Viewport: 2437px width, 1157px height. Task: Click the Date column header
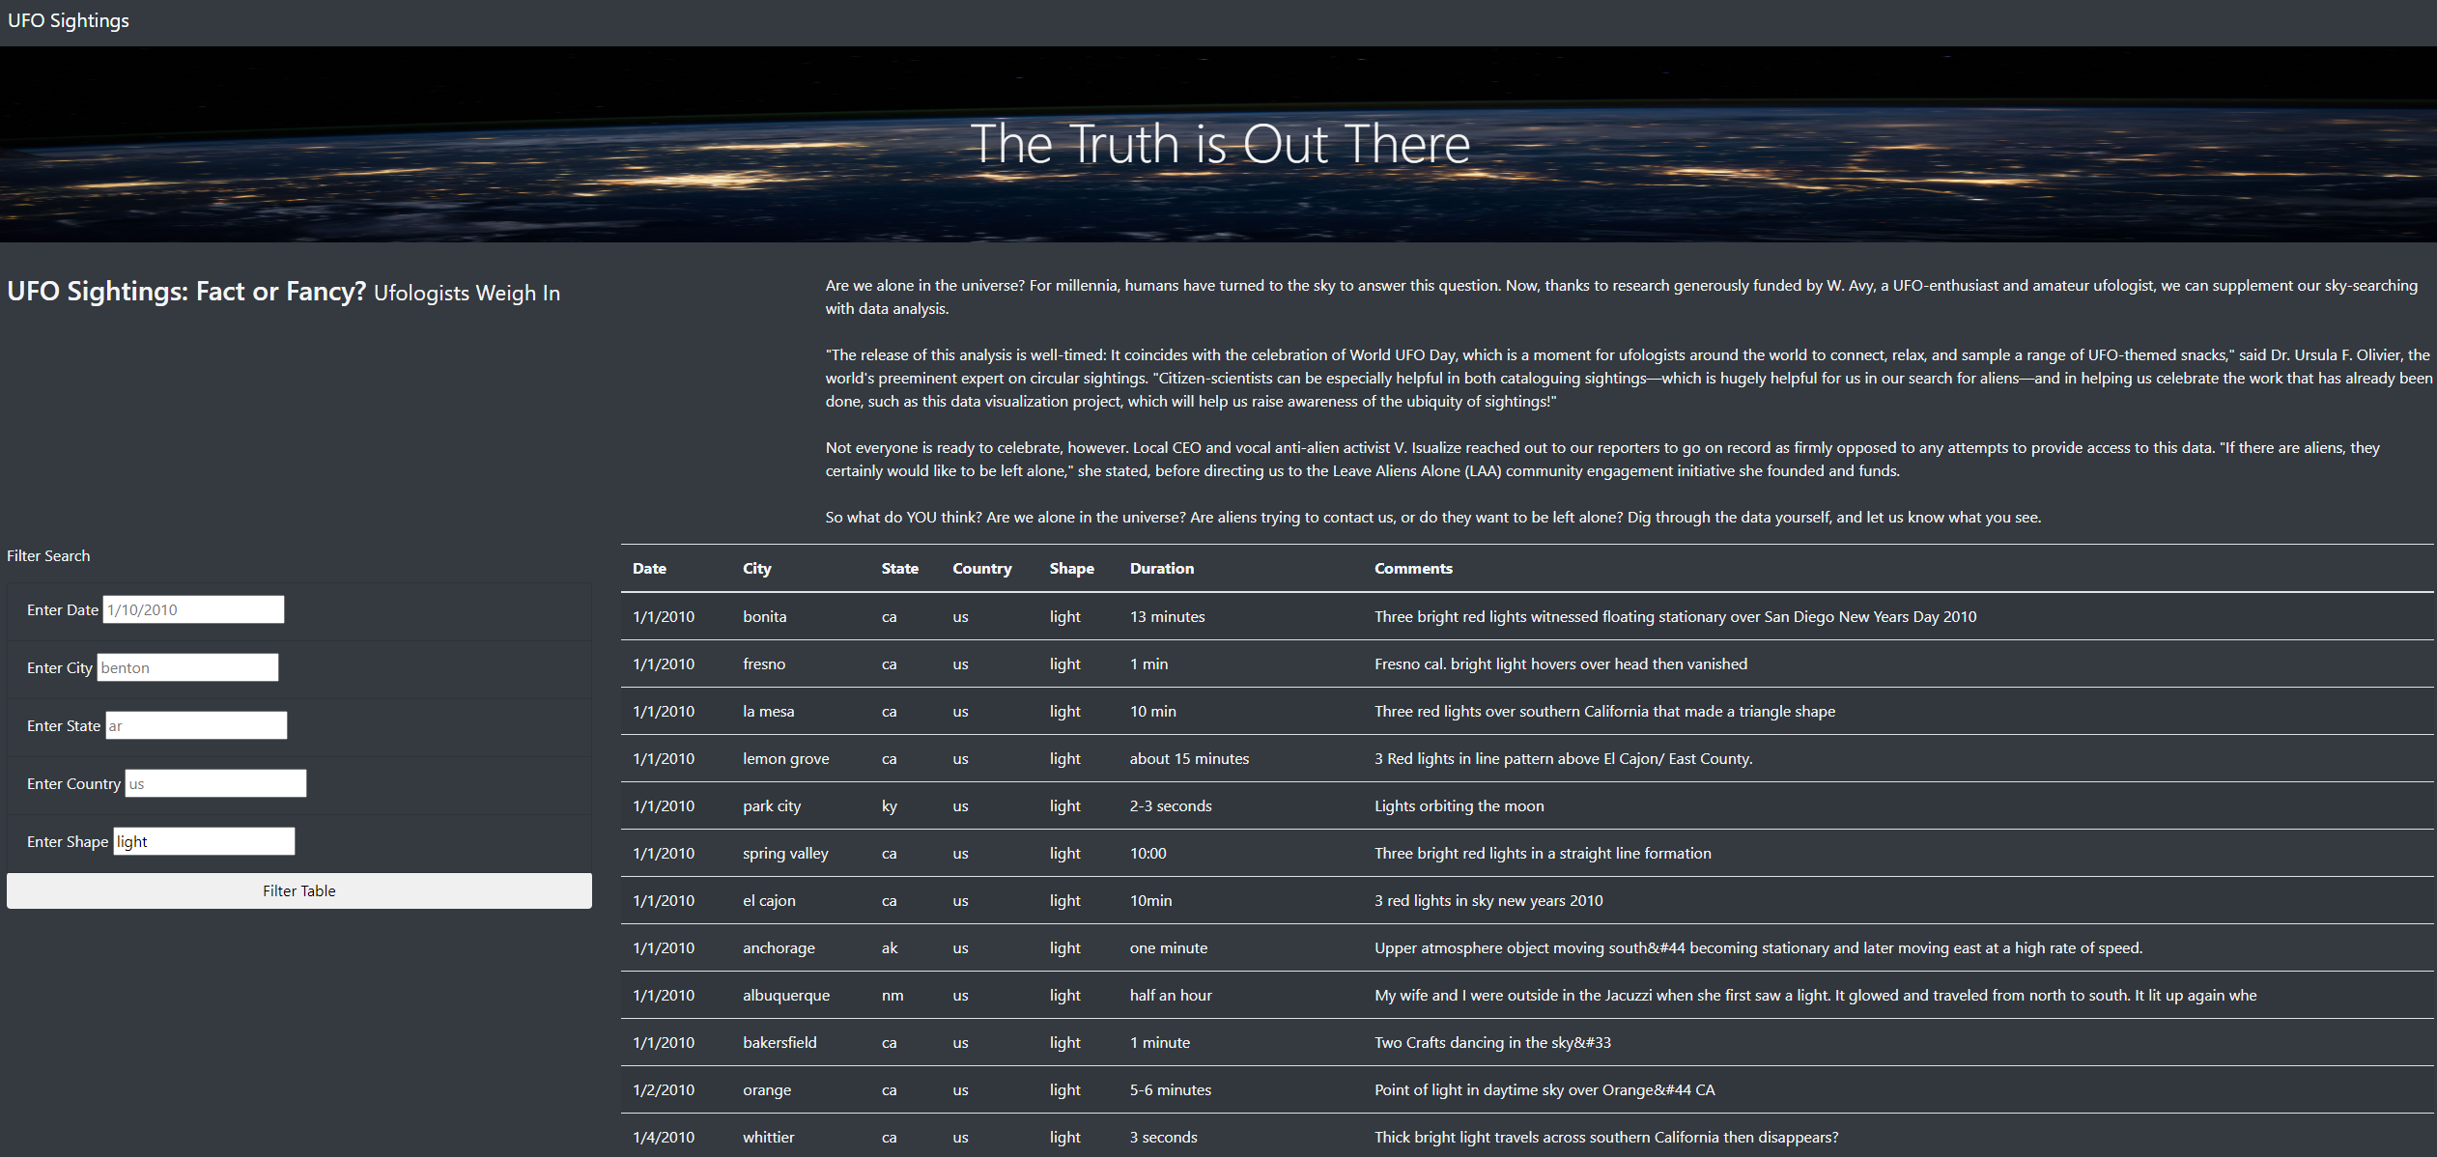click(x=648, y=568)
